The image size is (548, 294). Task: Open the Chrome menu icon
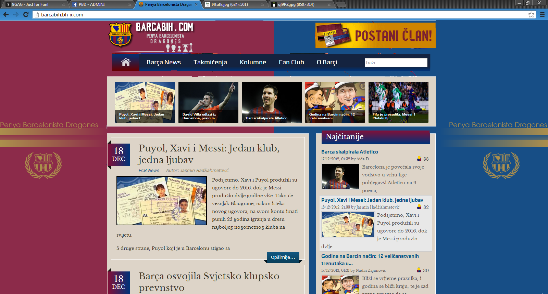[x=542, y=14]
